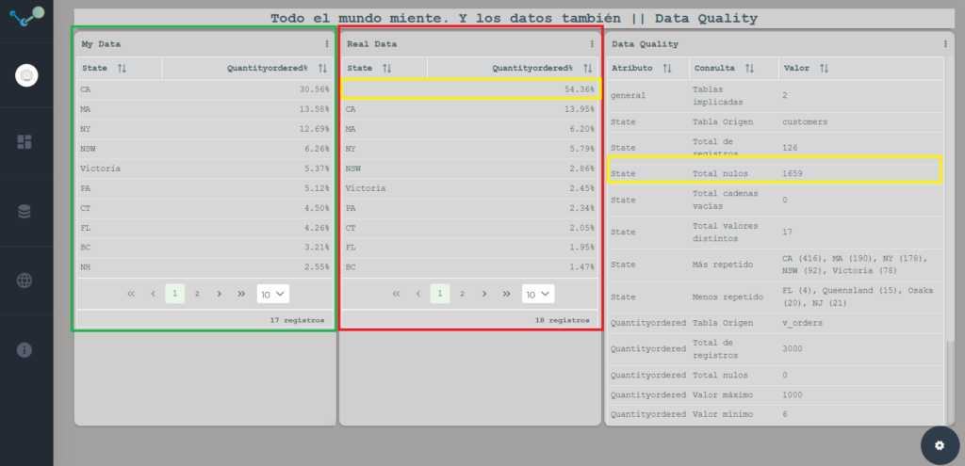This screenshot has width=965, height=466.
Task: Open My Data panel three-dot menu
Action: 327,44
